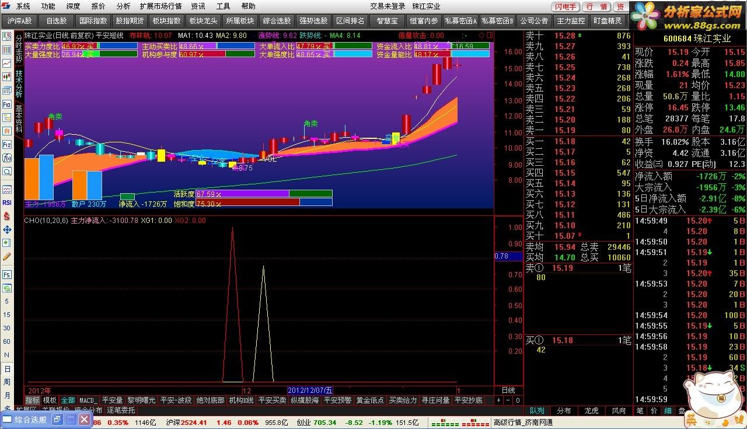The height and width of the screenshot is (429, 747).
Task: Select the 60-minute period in sidebar
Action: (7, 341)
